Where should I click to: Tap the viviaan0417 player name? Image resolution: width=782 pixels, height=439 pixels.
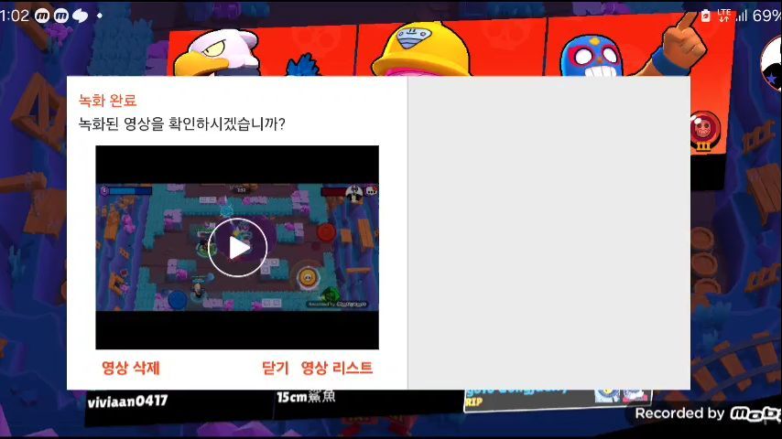point(127,401)
